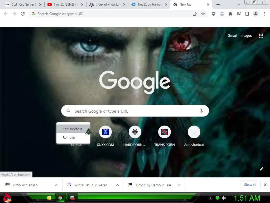The width and height of the screenshot is (270, 203).
Task: Open a new tab with plus button
Action: [218, 5]
